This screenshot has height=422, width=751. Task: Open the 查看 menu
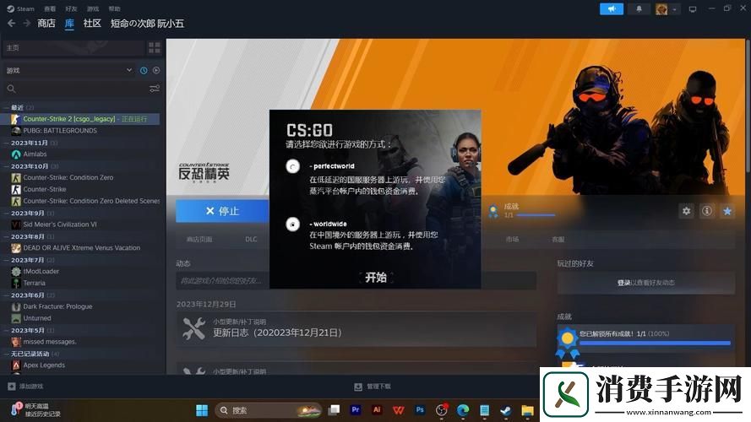coord(50,8)
